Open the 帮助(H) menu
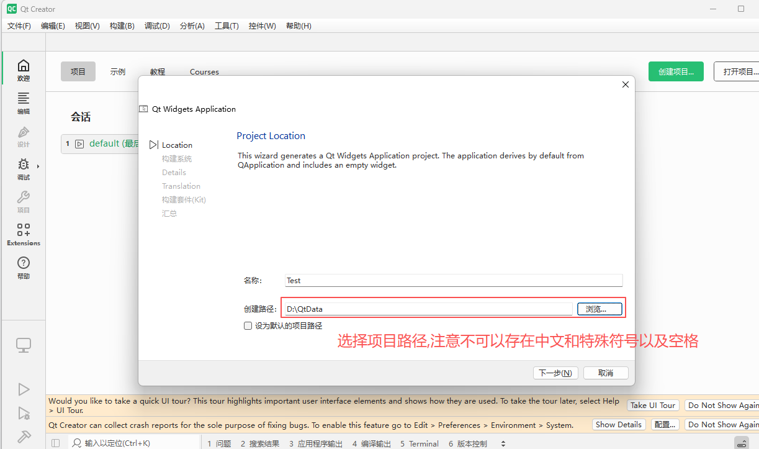This screenshot has width=759, height=449. coord(299,25)
